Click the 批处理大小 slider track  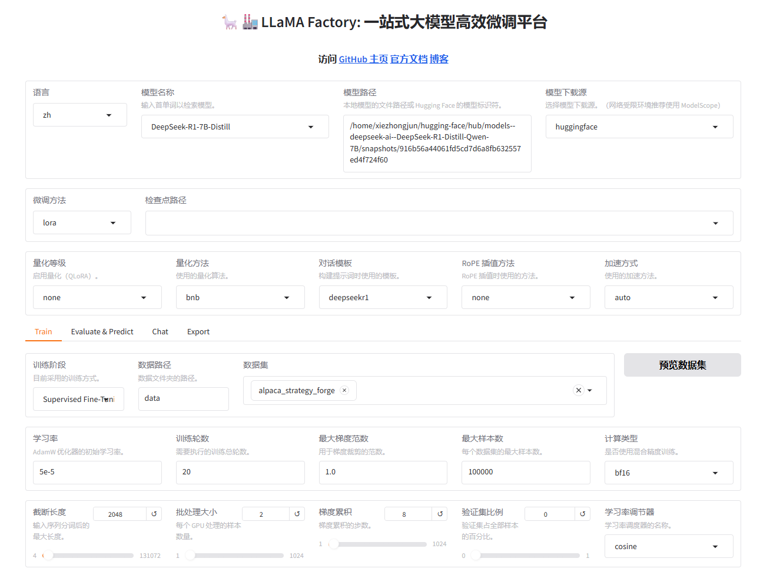[x=234, y=556]
